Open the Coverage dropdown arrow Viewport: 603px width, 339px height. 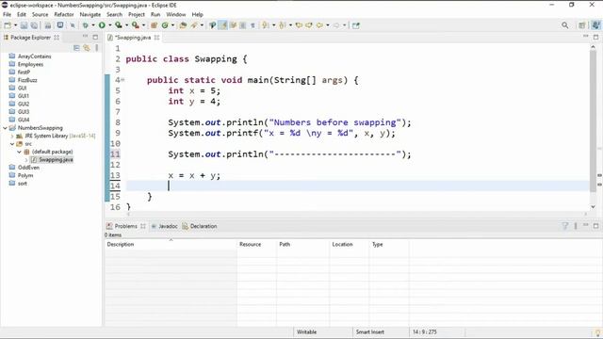pos(126,25)
